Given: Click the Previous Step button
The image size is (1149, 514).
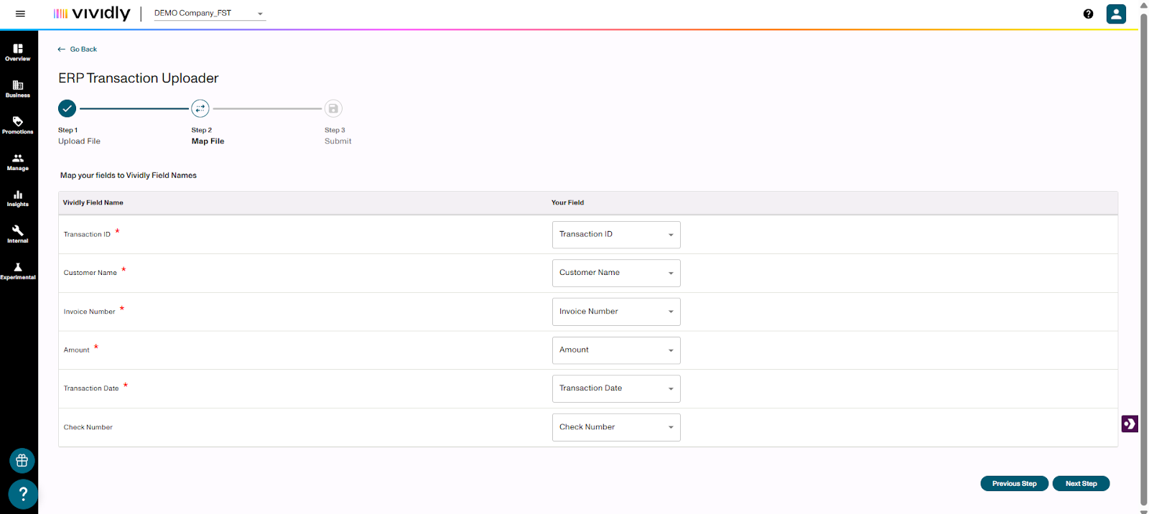Looking at the screenshot, I should click(x=1013, y=484).
